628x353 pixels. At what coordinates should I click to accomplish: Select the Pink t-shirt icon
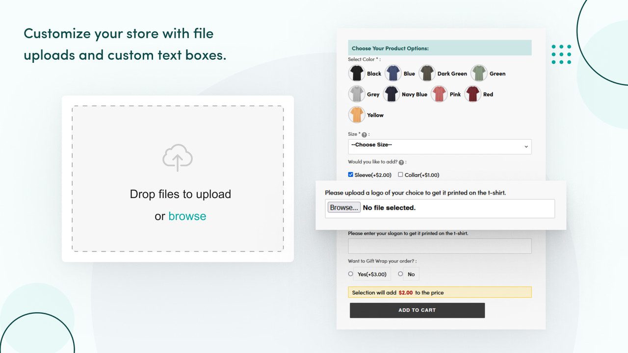[x=439, y=93]
